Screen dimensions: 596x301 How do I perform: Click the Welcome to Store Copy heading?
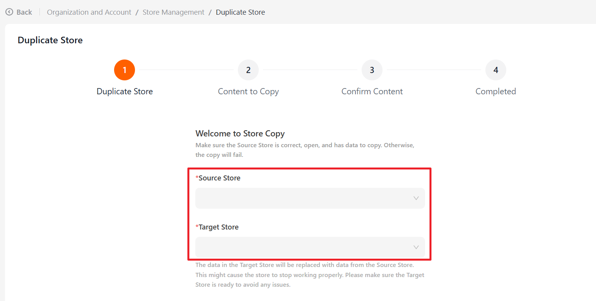(240, 134)
